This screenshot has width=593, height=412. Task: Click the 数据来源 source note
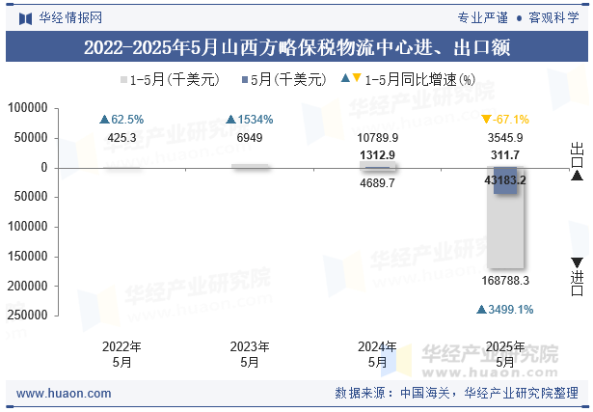[456, 393]
